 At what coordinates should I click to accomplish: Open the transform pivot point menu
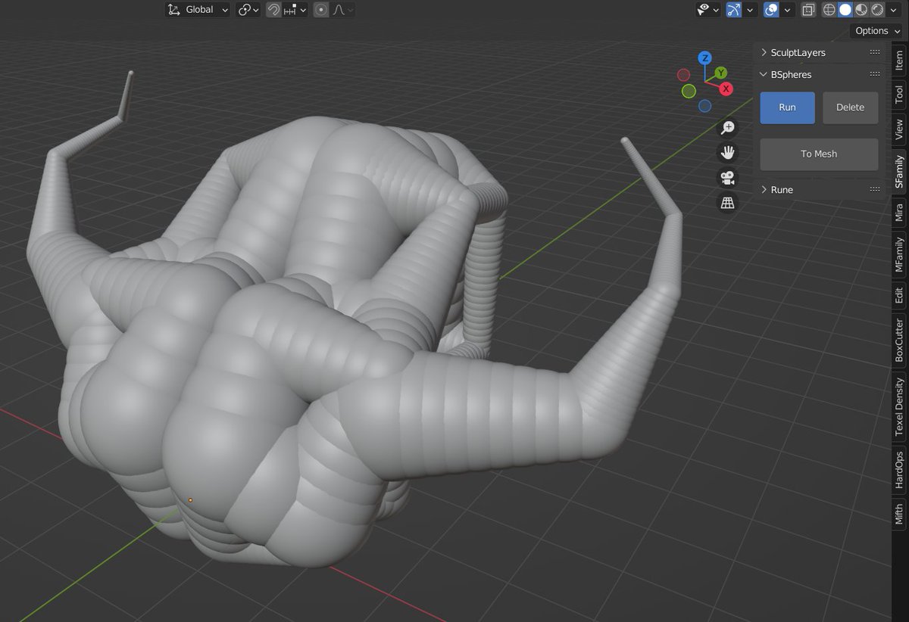(248, 10)
